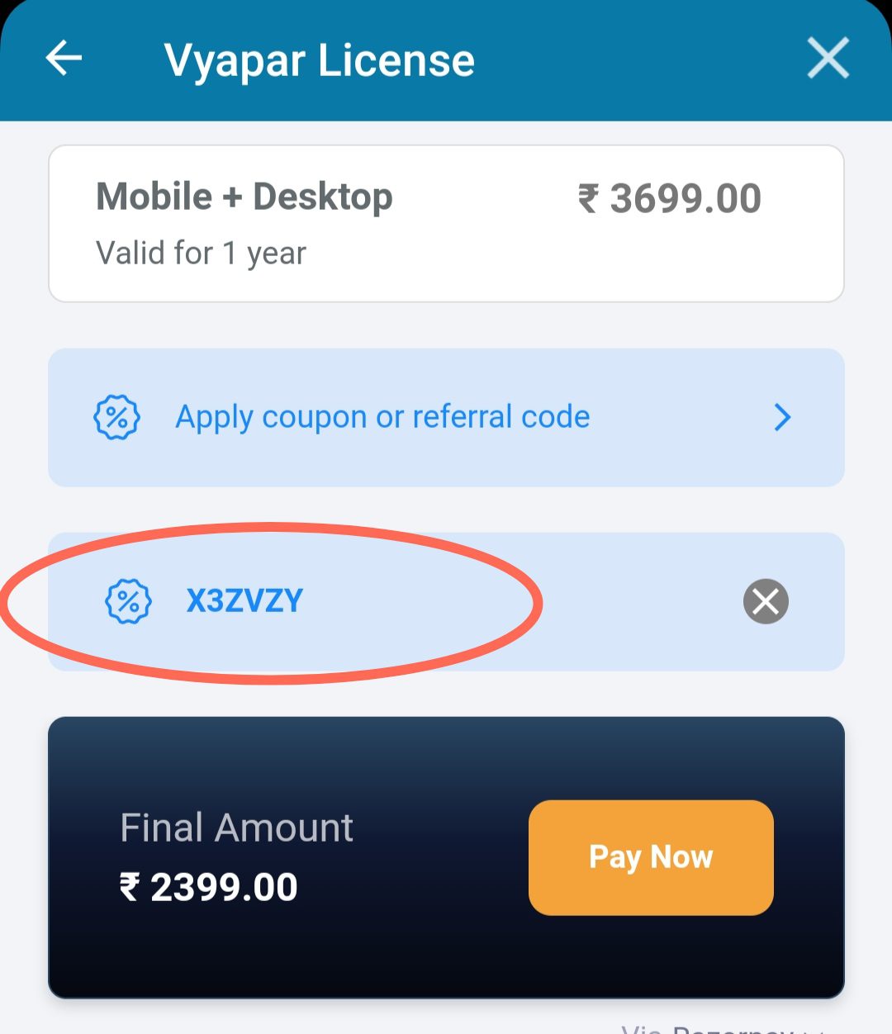892x1034 pixels.
Task: Tap the rupee symbol beside 3699.00
Action: (x=588, y=199)
